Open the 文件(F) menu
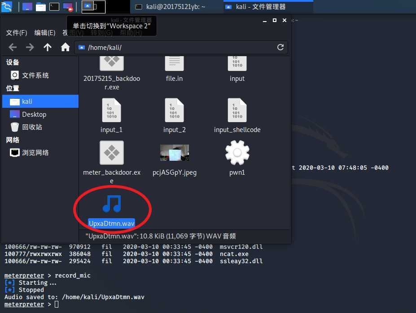Screen dimensions: 416x313 coord(17,33)
